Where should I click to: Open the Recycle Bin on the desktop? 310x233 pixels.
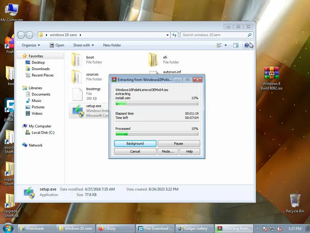click(295, 203)
